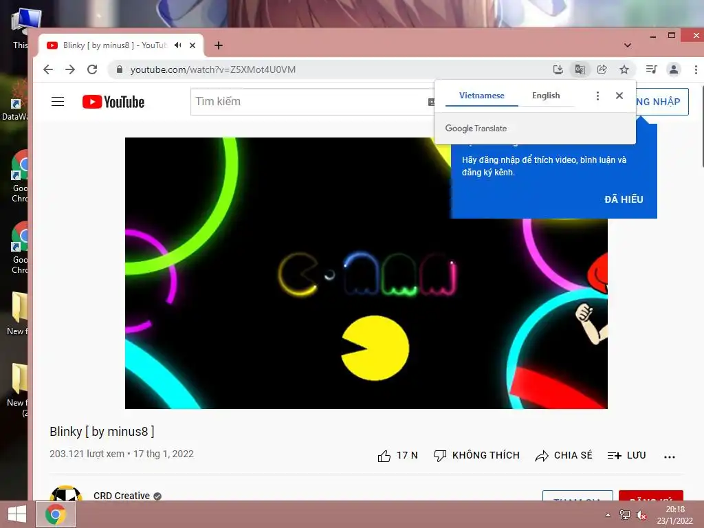Like the video with the thumbs-up icon
704x528 pixels.
tap(384, 456)
